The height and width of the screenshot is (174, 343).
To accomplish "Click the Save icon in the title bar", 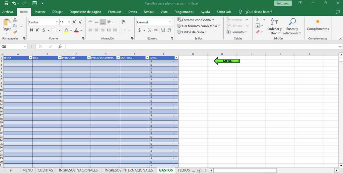I will point(5,3).
